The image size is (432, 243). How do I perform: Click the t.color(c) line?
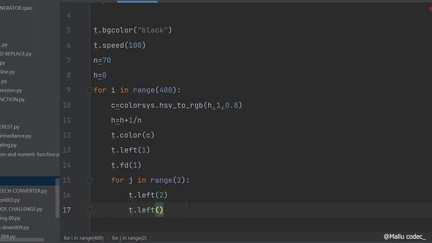click(x=132, y=135)
